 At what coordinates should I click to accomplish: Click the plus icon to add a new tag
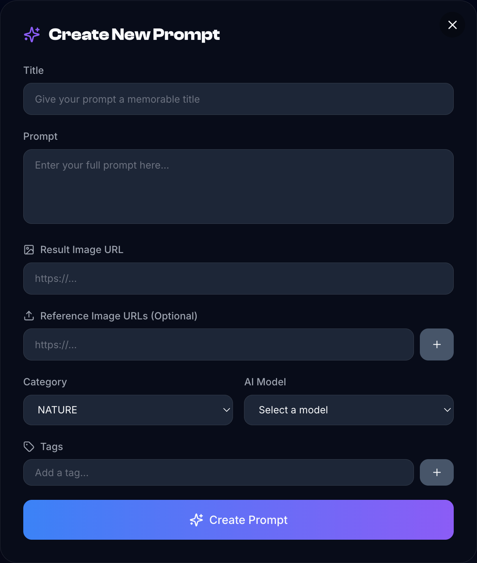pyautogui.click(x=436, y=472)
